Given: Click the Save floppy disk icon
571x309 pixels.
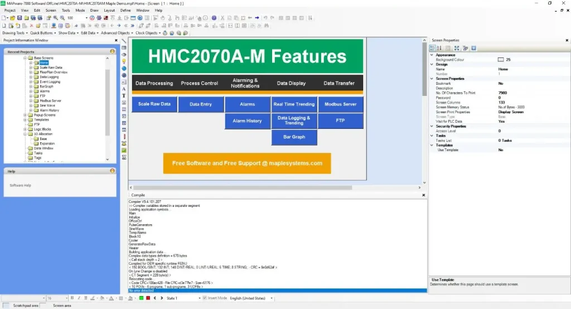Looking at the screenshot, I should pos(20,18).
